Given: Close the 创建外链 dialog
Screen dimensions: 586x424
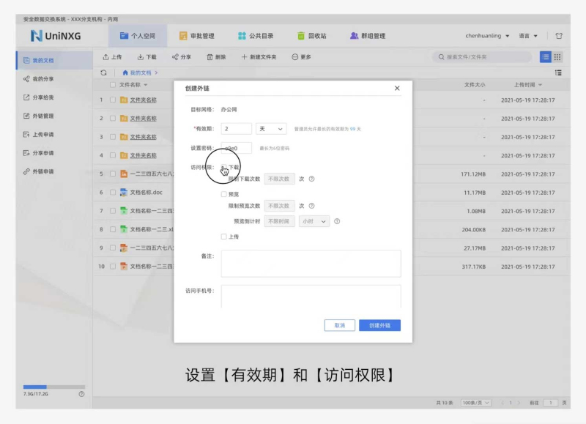Looking at the screenshot, I should pyautogui.click(x=397, y=89).
